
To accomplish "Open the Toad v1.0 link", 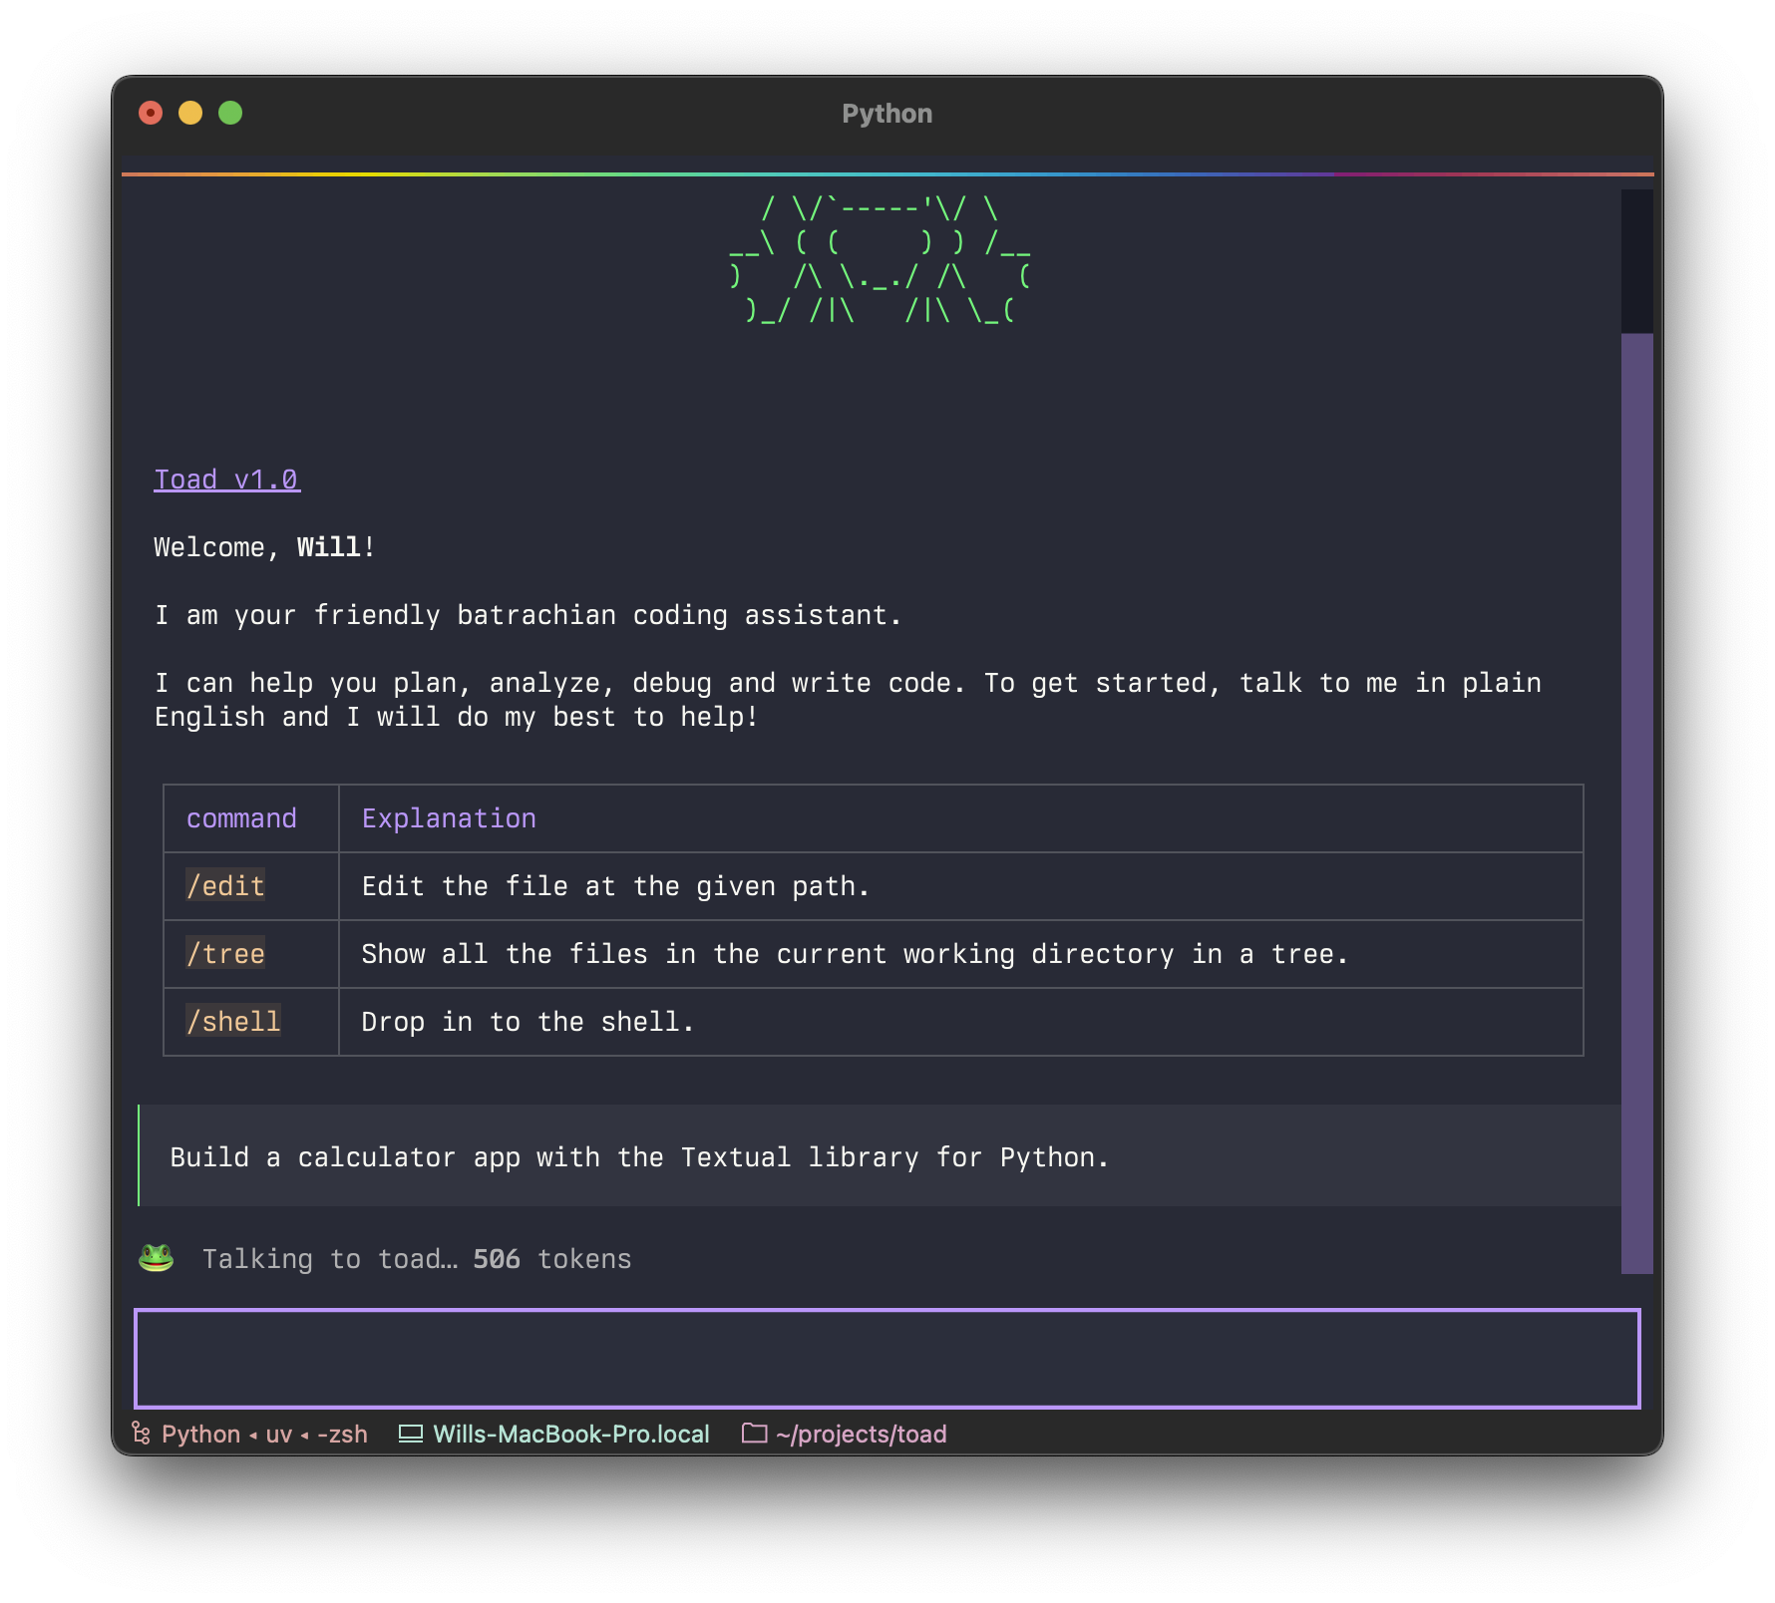I will coord(226,480).
